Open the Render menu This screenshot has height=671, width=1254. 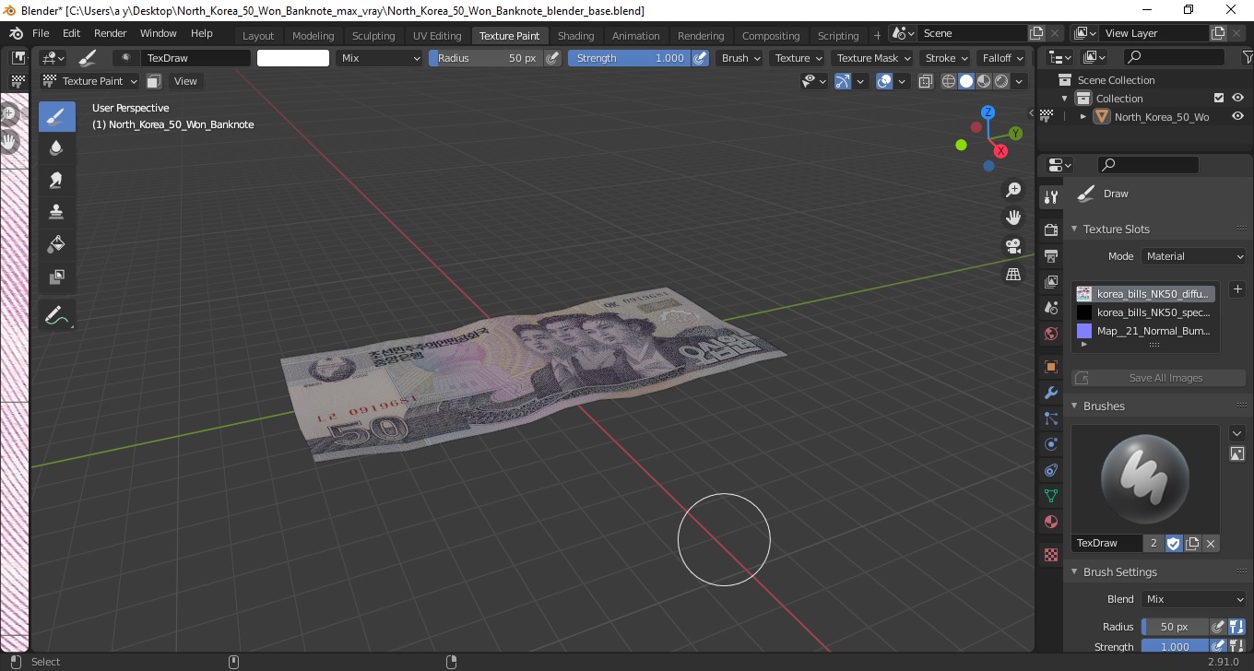pos(110,33)
